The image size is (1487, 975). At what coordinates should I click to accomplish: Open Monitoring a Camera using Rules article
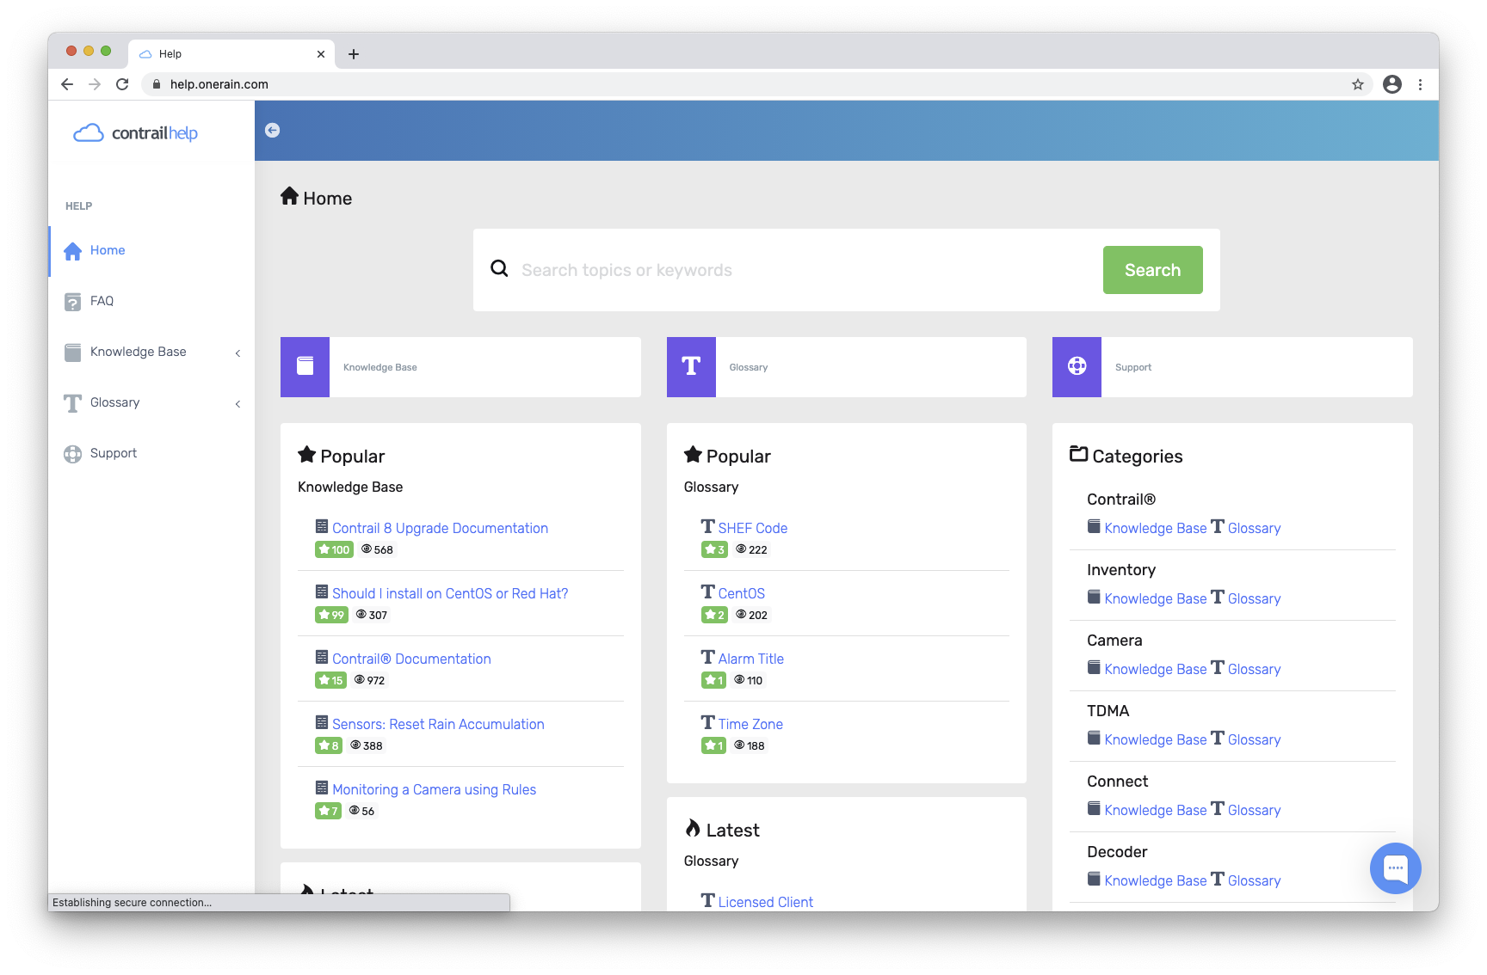pos(434,789)
